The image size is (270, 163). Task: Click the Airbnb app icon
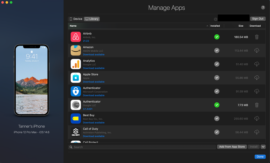(76, 37)
